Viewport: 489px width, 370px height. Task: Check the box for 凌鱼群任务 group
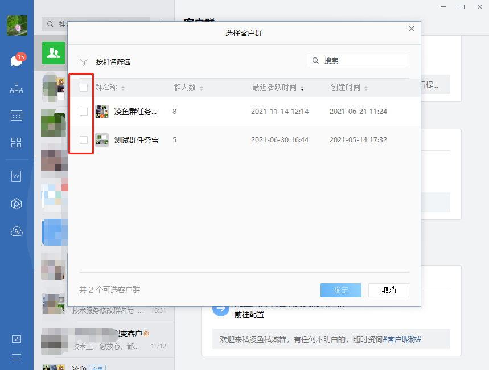point(84,112)
